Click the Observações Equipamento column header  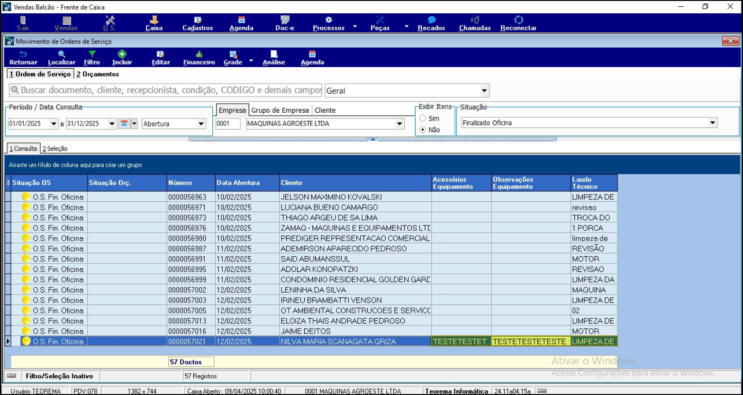pos(531,183)
